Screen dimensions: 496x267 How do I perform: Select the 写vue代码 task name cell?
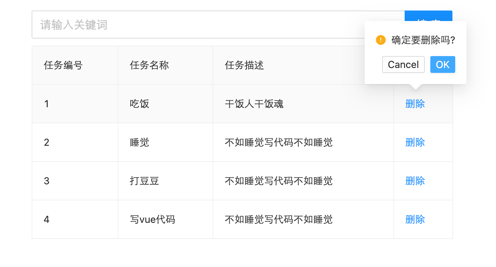coord(165,219)
